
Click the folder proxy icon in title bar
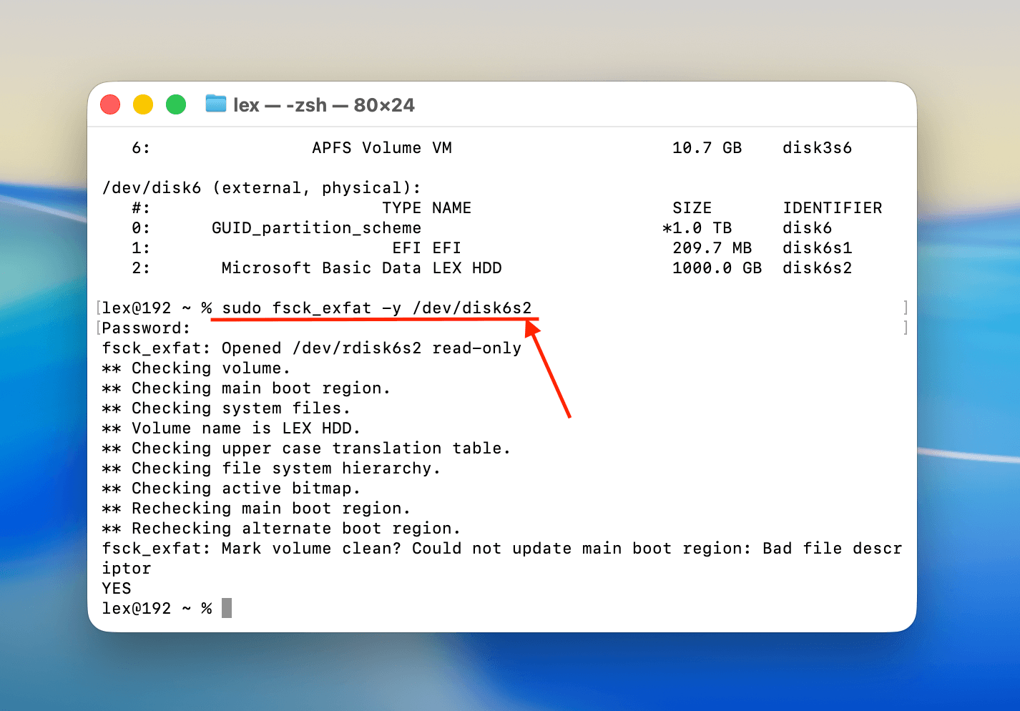click(216, 104)
